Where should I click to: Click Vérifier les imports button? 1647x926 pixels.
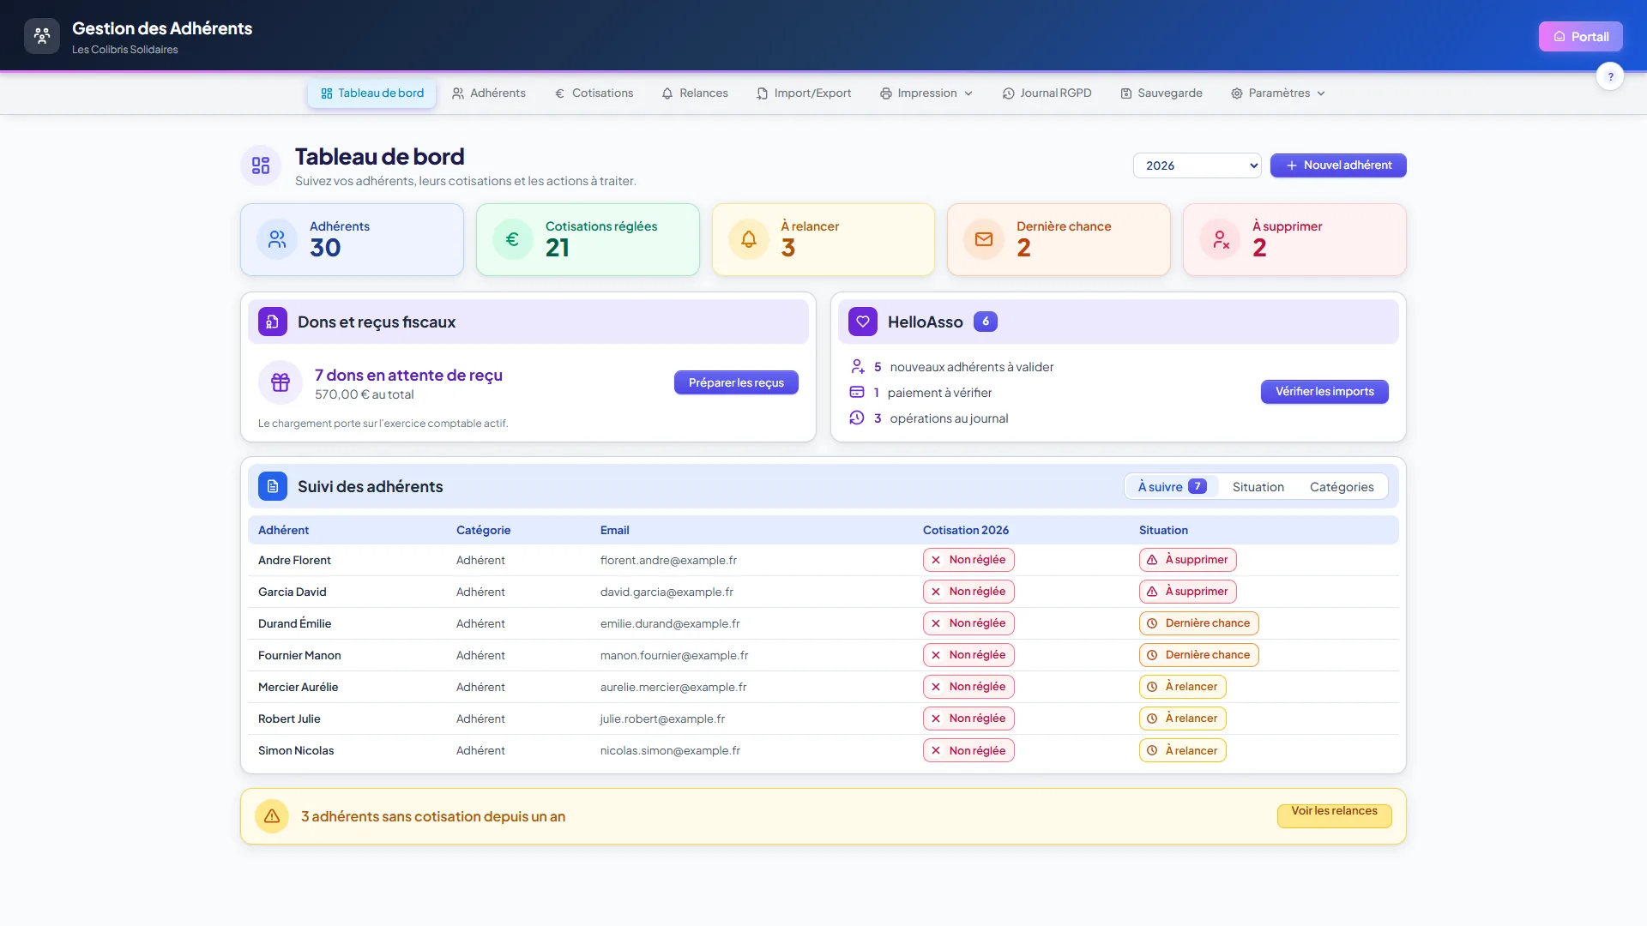click(x=1324, y=392)
